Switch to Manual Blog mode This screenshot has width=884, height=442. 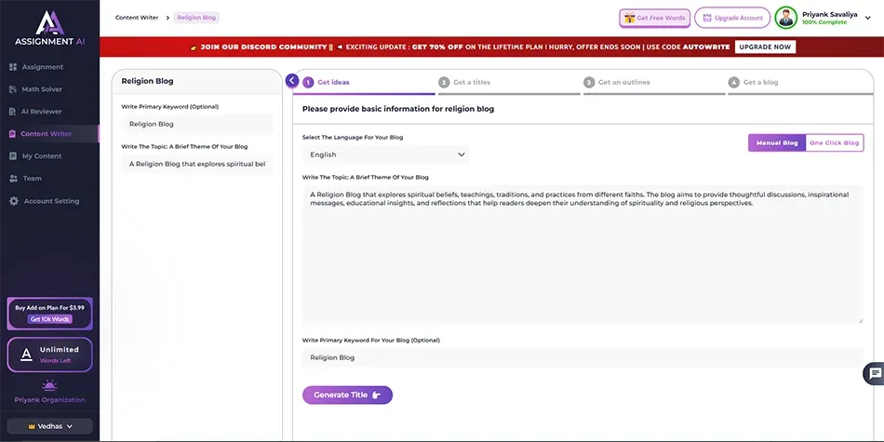[x=776, y=143]
